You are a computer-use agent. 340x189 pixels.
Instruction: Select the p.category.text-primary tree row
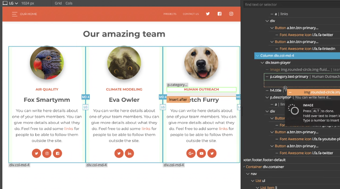302,76
